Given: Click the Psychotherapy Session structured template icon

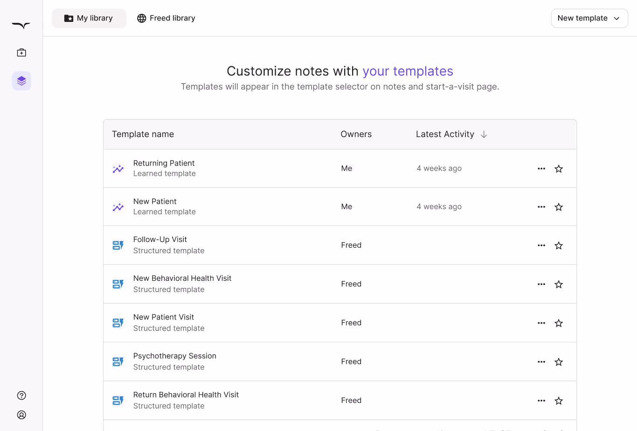Looking at the screenshot, I should coord(118,361).
